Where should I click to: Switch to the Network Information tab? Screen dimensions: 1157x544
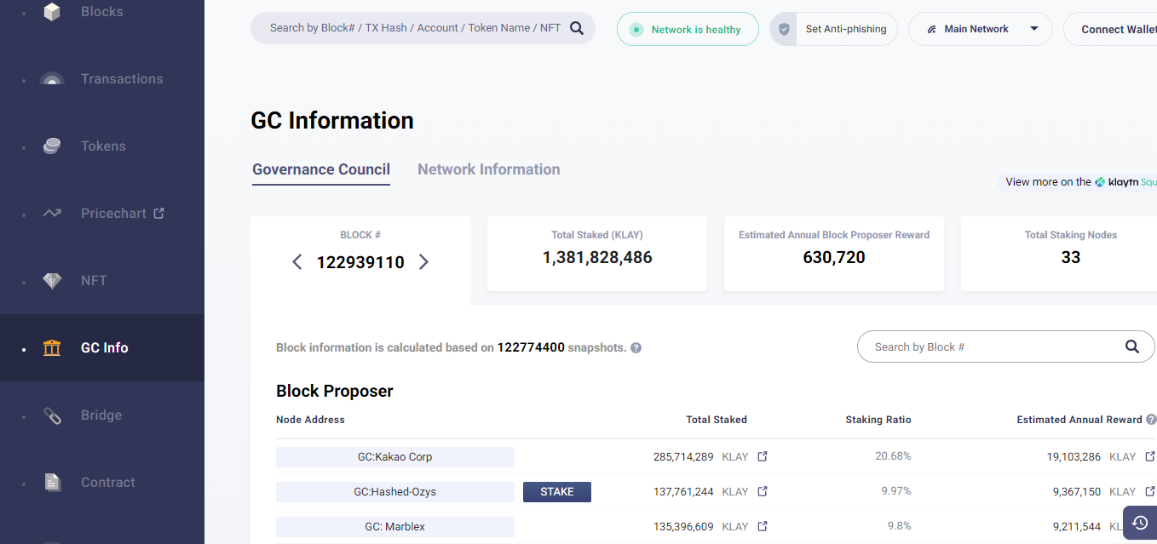(488, 169)
